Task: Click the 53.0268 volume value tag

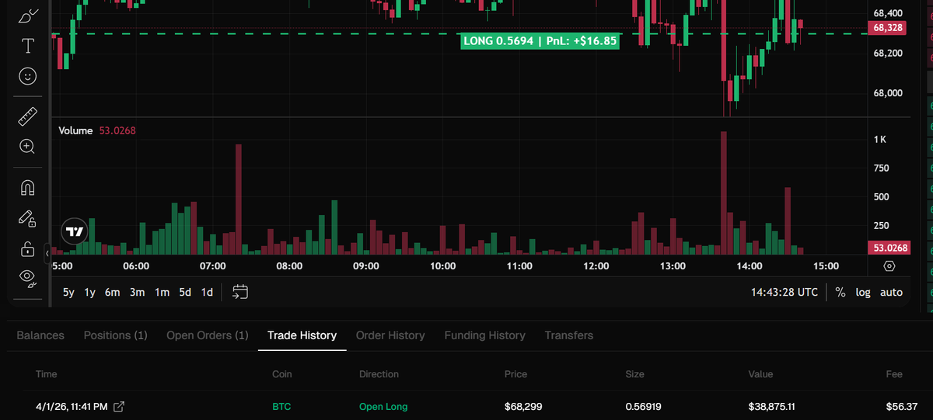Action: pos(888,248)
